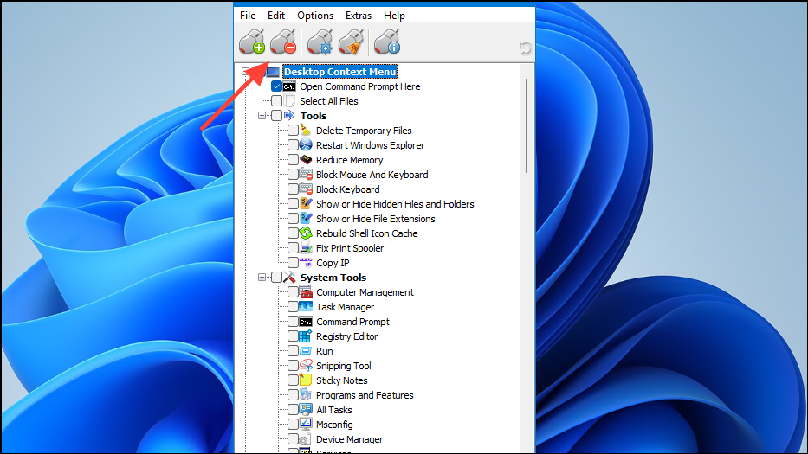Enable Block Keyboard checkbox
Image resolution: width=808 pixels, height=454 pixels.
tap(293, 189)
